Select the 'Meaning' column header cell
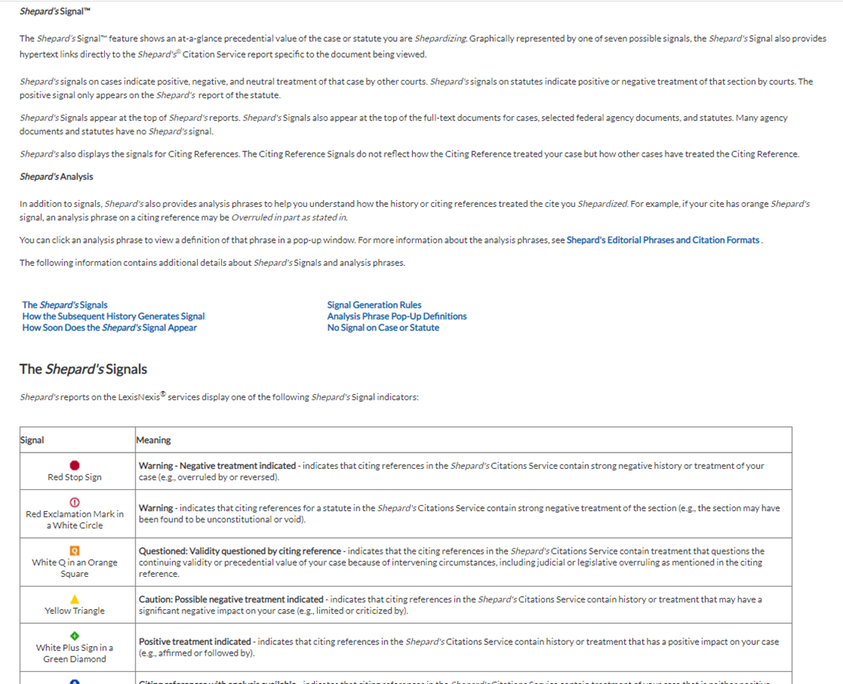This screenshot has height=684, width=843. pos(463,440)
